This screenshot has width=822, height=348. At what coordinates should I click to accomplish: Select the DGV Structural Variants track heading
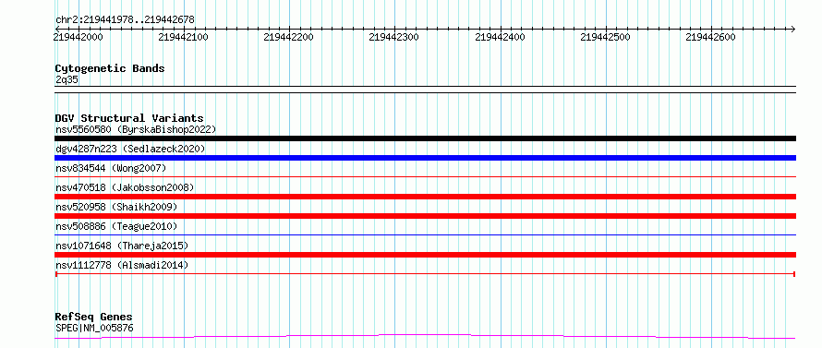coord(129,118)
